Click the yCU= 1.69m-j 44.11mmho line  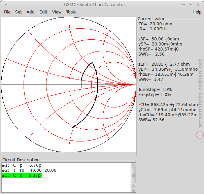(x=167, y=110)
